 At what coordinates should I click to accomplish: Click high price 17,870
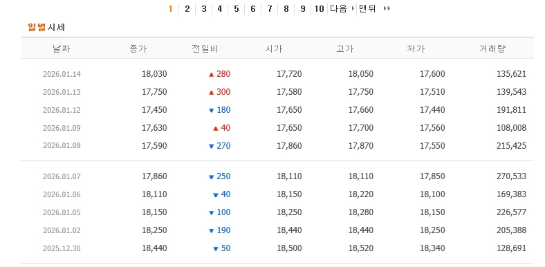coord(361,146)
